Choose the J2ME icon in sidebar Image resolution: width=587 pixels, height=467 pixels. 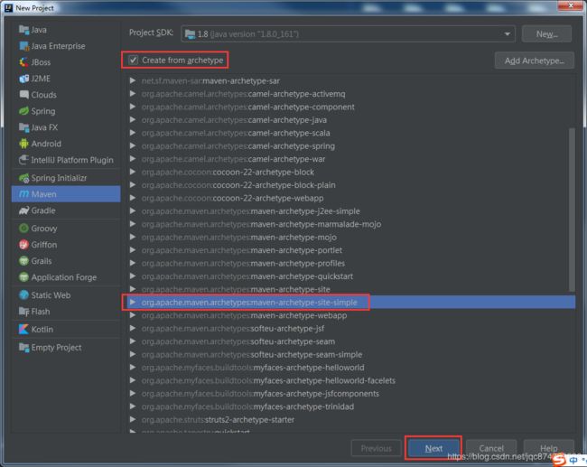tap(24, 79)
